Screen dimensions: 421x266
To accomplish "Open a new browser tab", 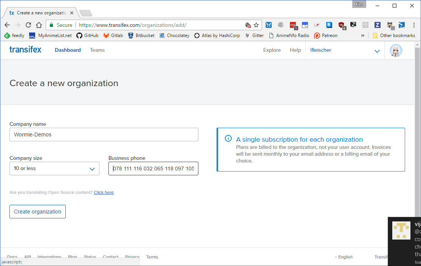I will pyautogui.click(x=86, y=13).
